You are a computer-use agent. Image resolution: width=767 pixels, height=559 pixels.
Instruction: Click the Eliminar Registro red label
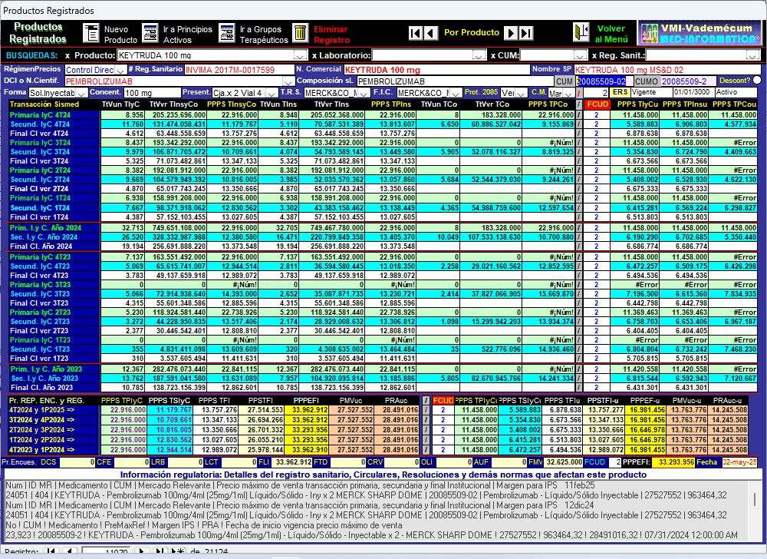[331, 35]
